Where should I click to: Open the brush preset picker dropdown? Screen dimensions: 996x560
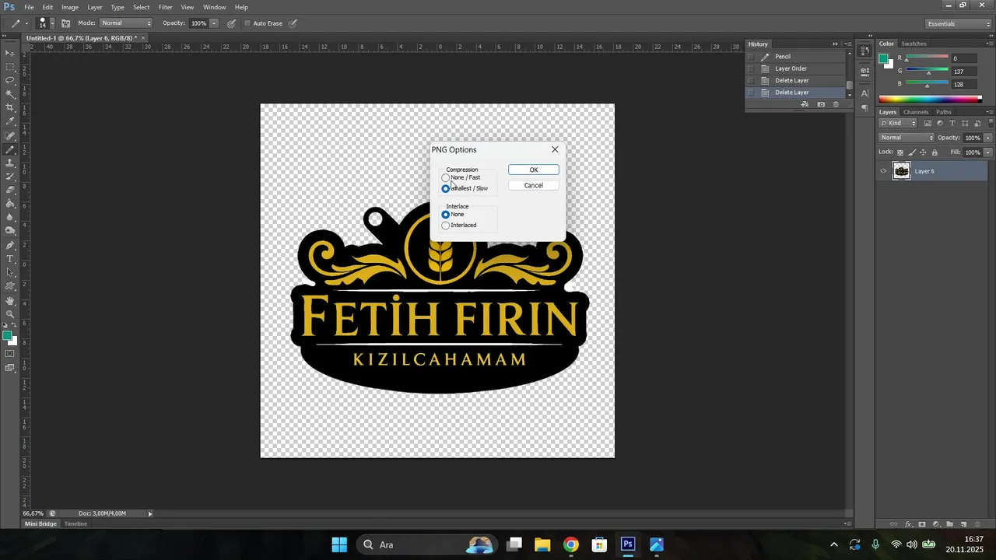point(51,23)
